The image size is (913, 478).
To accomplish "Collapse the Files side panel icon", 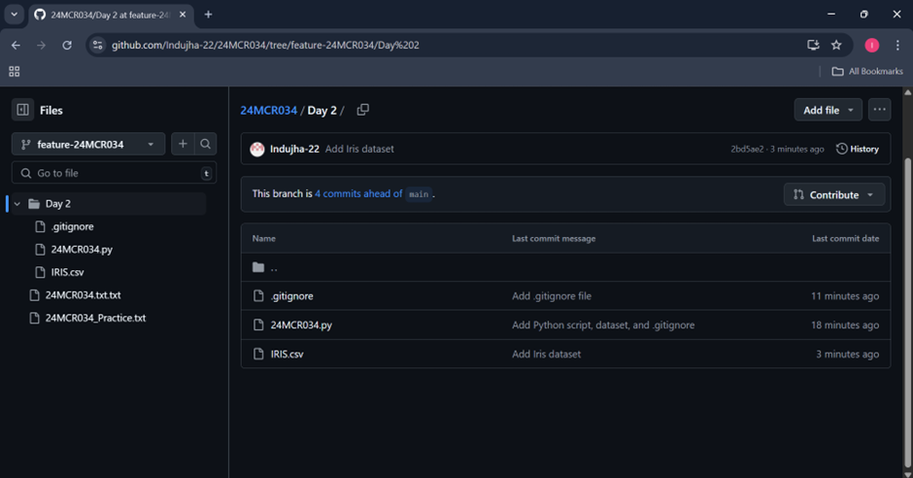I will 22,110.
